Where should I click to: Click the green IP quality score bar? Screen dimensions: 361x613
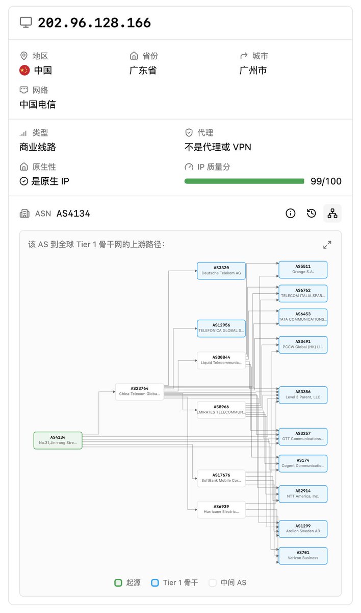coord(244,181)
